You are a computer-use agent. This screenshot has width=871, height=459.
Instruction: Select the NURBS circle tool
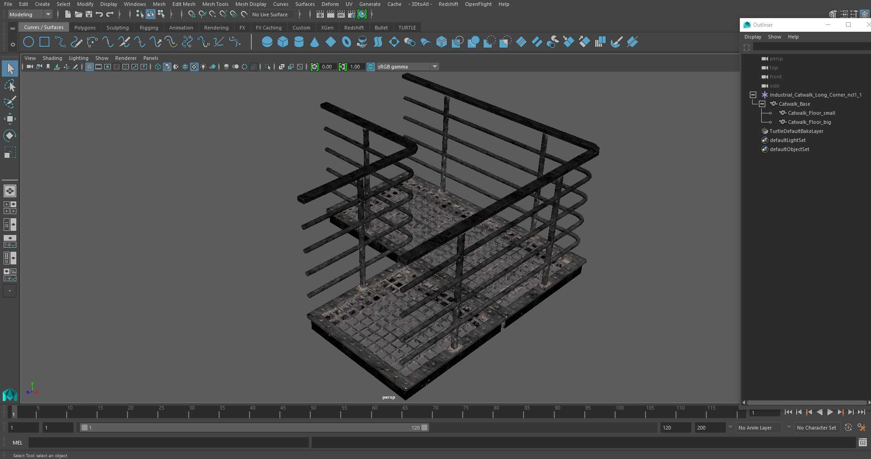(29, 42)
